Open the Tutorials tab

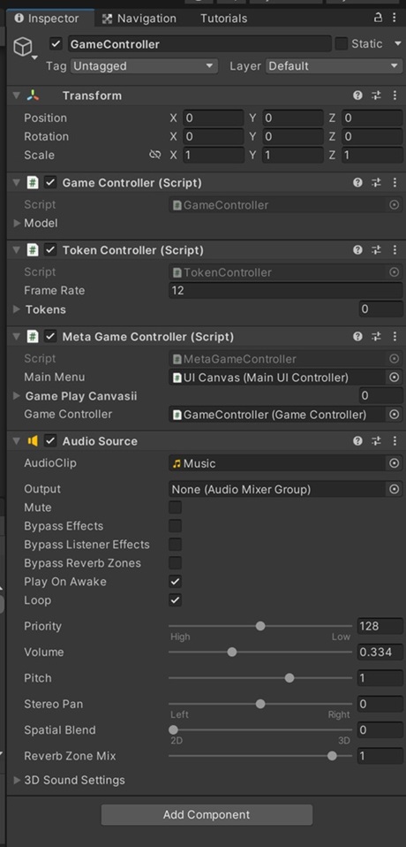tap(224, 19)
